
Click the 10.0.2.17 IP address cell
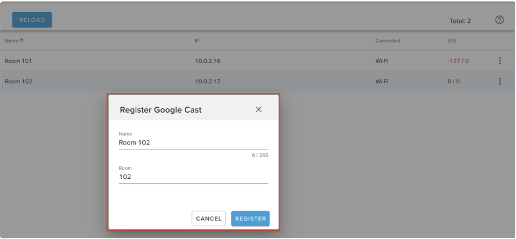coord(208,81)
